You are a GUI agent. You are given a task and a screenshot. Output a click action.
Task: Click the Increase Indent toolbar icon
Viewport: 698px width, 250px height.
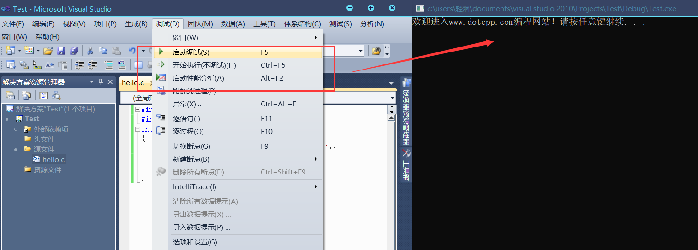point(92,65)
